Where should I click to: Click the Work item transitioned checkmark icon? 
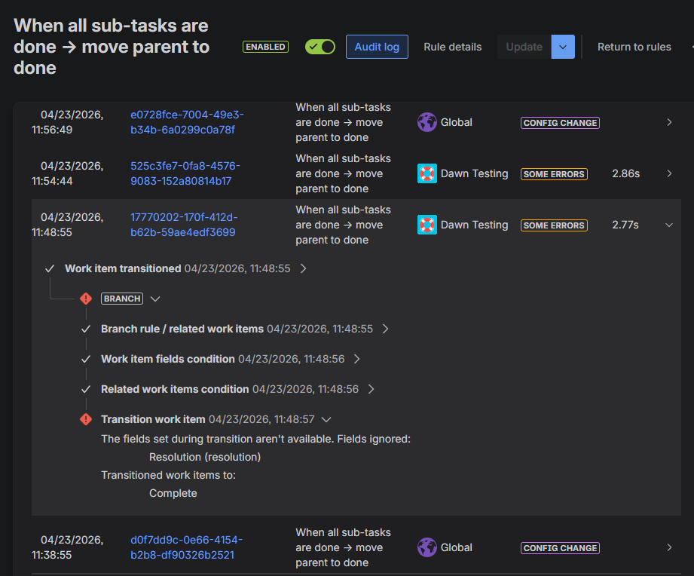pyautogui.click(x=50, y=268)
